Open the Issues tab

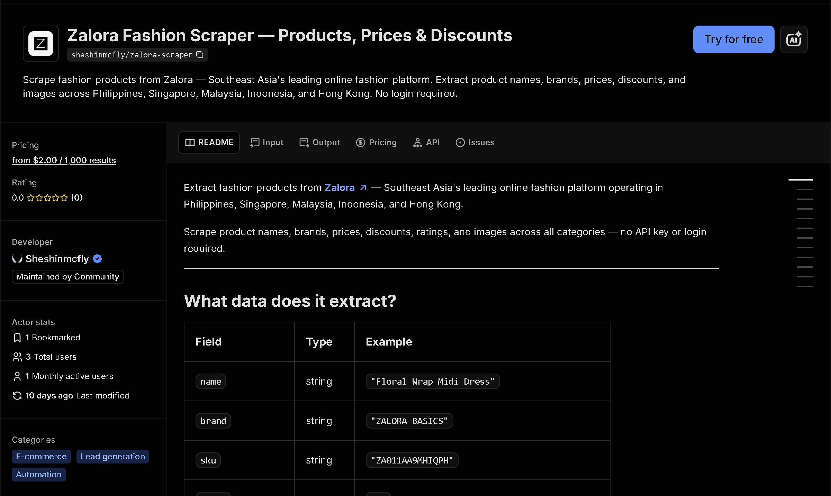coord(475,143)
